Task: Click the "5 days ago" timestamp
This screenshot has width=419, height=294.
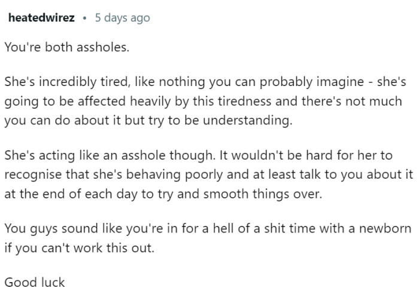Action: (x=122, y=18)
